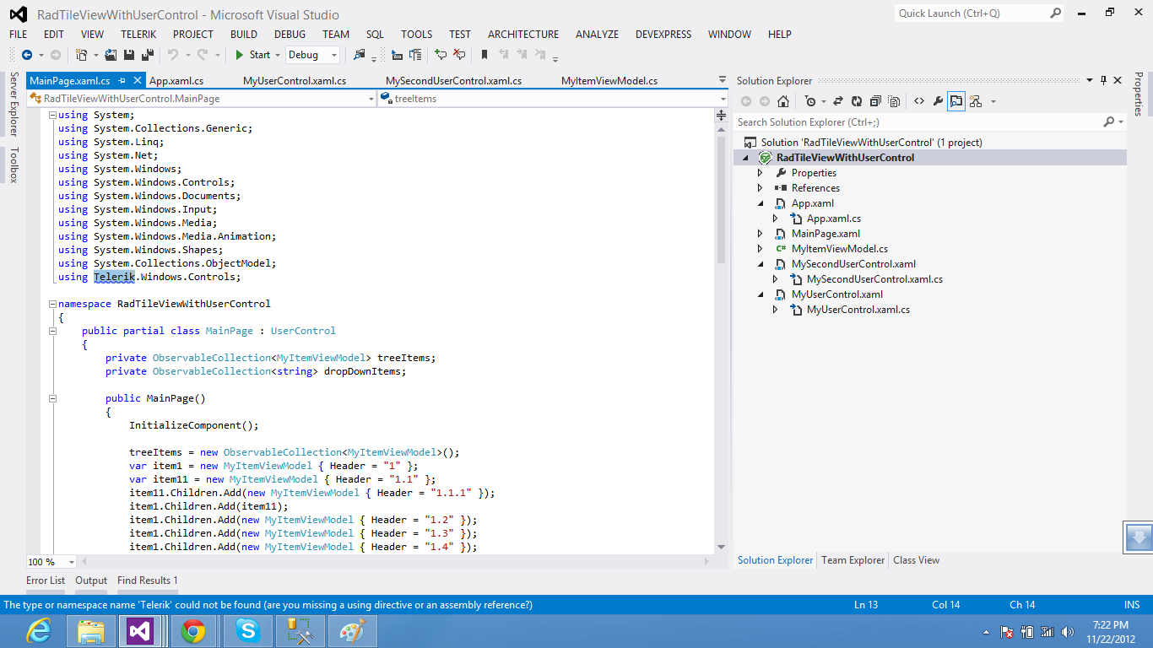Viewport: 1153px width, 648px height.
Task: Click the View Code icon in Solution Explorer
Action: pyautogui.click(x=919, y=101)
